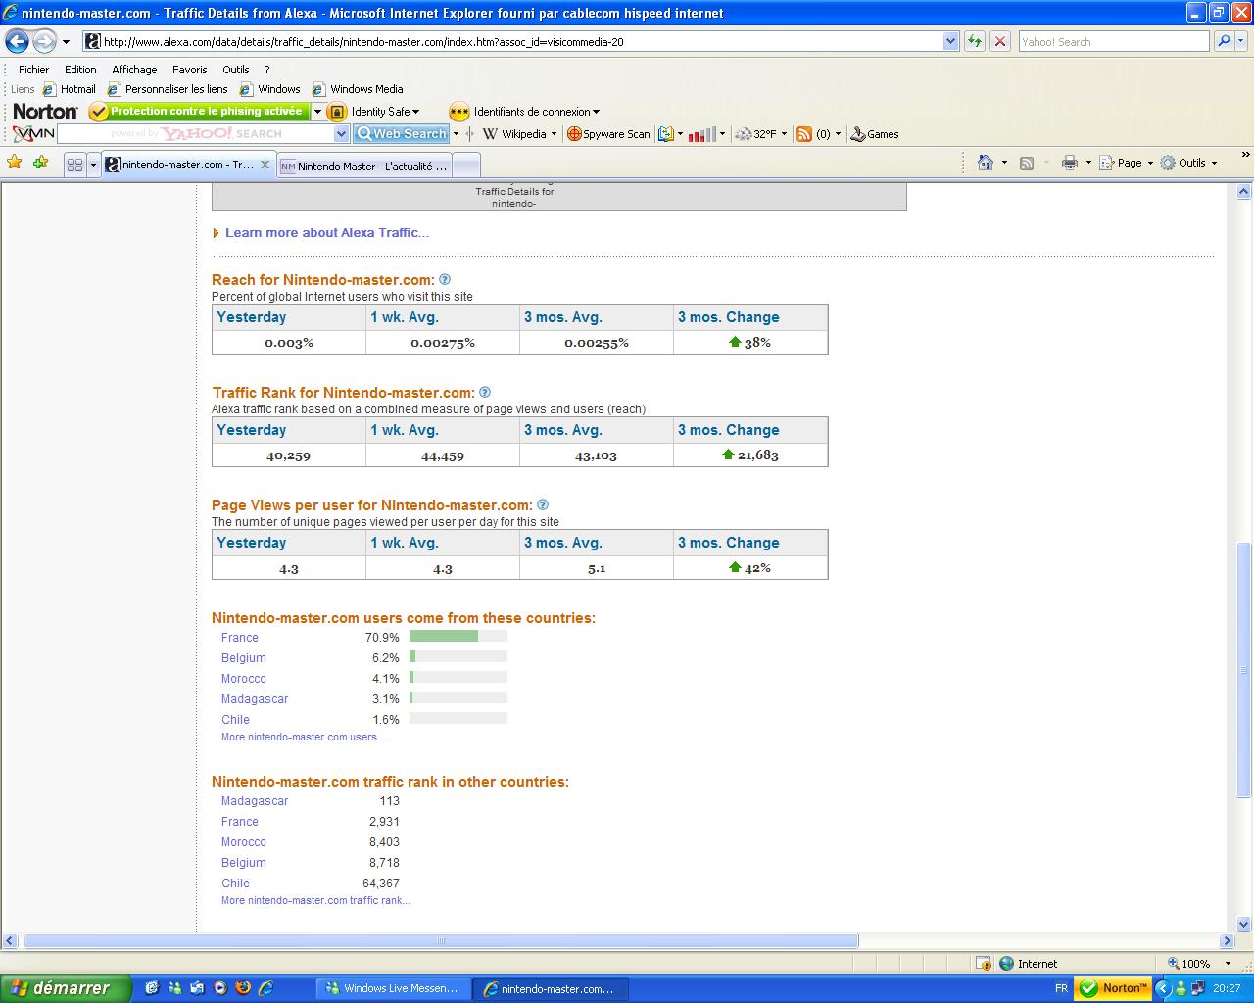Switch to the Nintendo Master - L'actualité tab
Screen dimensions: 1254x1003
pyautogui.click(x=364, y=166)
